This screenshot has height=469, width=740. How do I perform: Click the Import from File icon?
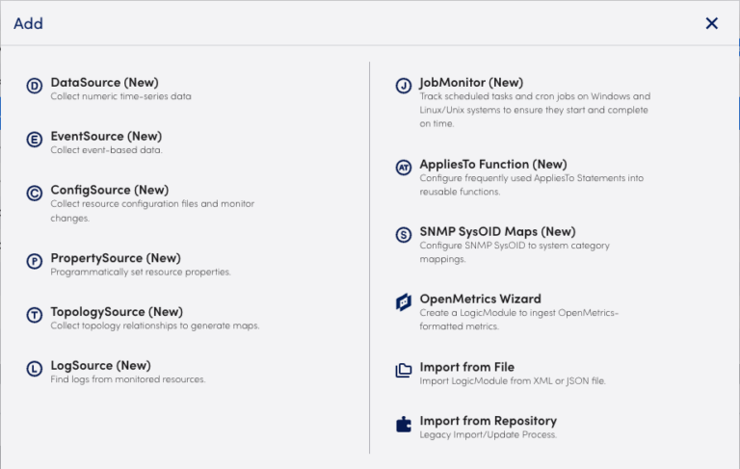point(404,371)
